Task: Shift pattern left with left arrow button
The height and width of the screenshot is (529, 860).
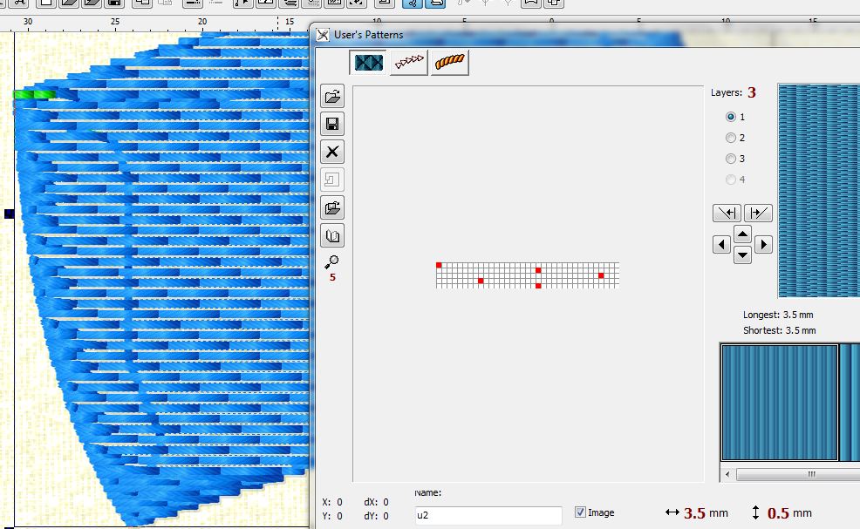Action: 721,245
